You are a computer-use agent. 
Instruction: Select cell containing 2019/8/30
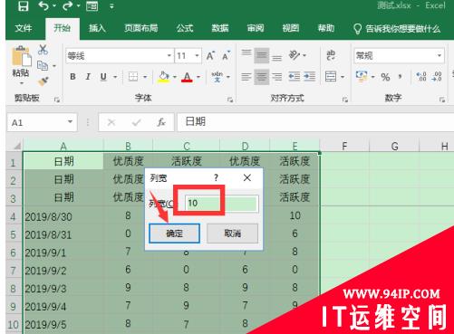click(63, 216)
